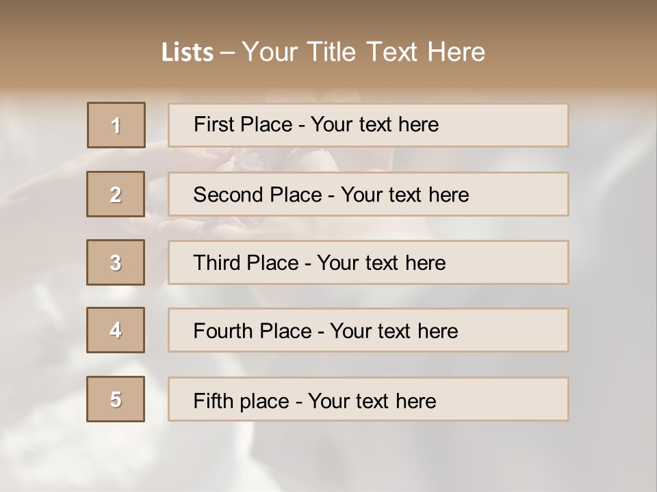Click "Your text here" in Second Place row
Viewport: 657px width, 492px height.
pos(404,195)
